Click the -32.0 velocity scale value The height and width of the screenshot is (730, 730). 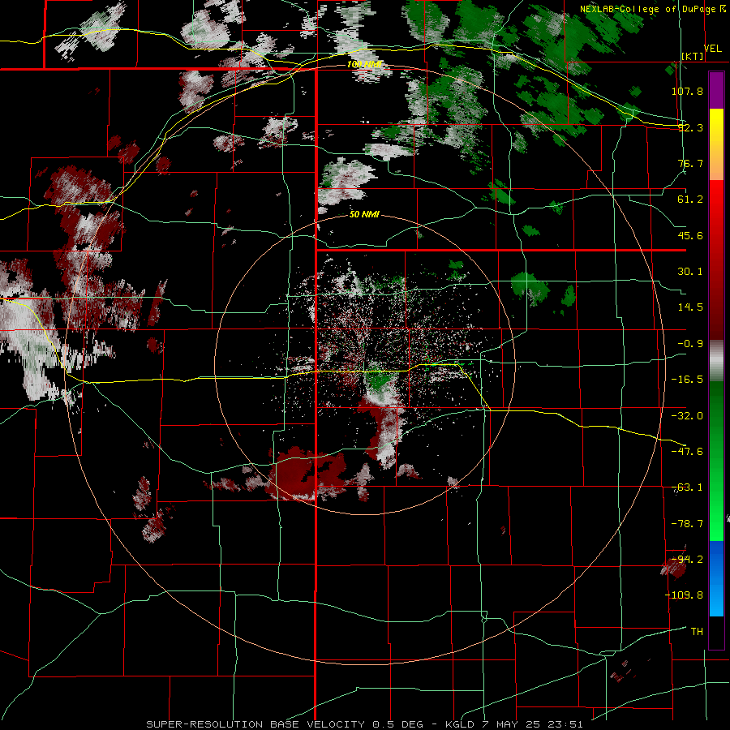687,416
